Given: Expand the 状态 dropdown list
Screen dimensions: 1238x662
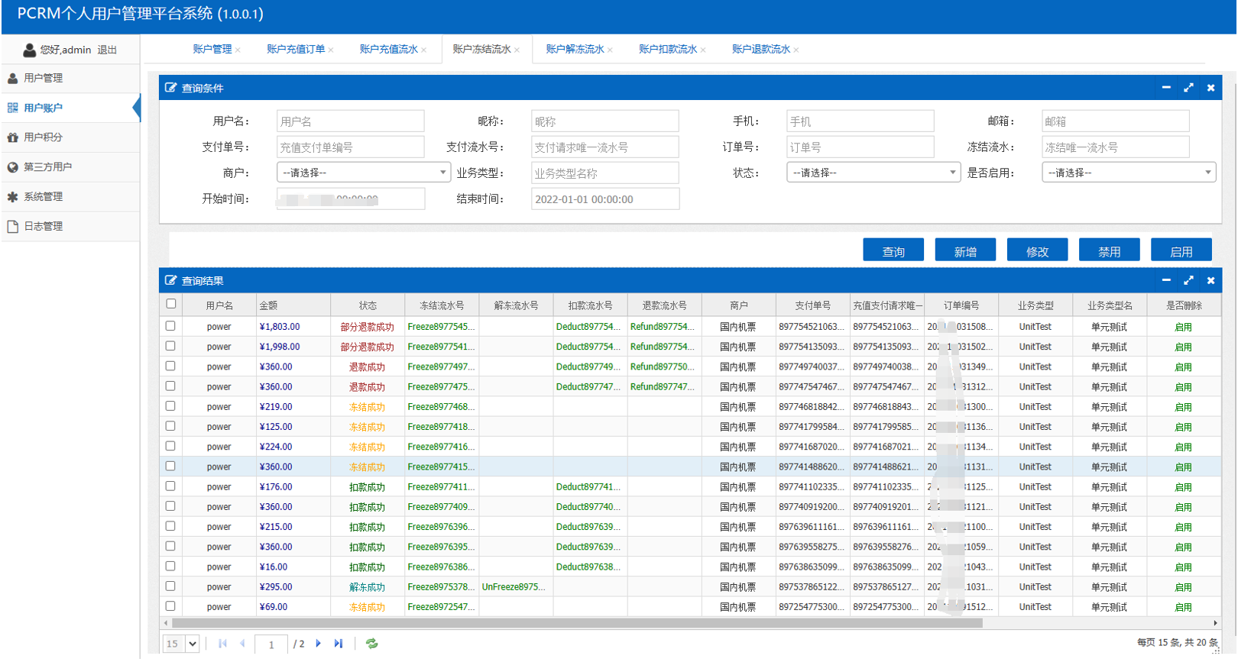Looking at the screenshot, I should pyautogui.click(x=873, y=173).
